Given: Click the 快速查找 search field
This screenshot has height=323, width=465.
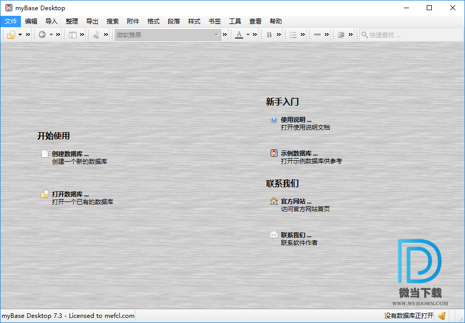Looking at the screenshot, I should [411, 35].
